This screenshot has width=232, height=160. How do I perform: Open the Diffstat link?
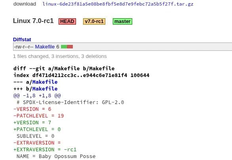tap(22, 39)
